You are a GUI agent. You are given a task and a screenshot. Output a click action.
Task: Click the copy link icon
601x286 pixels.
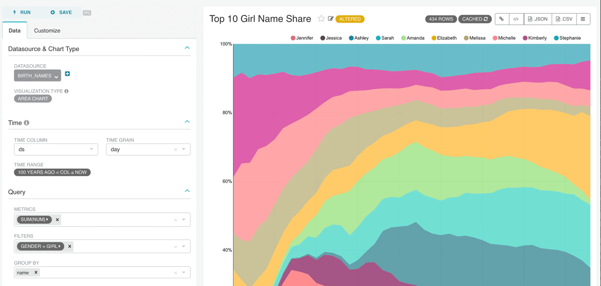coord(502,19)
